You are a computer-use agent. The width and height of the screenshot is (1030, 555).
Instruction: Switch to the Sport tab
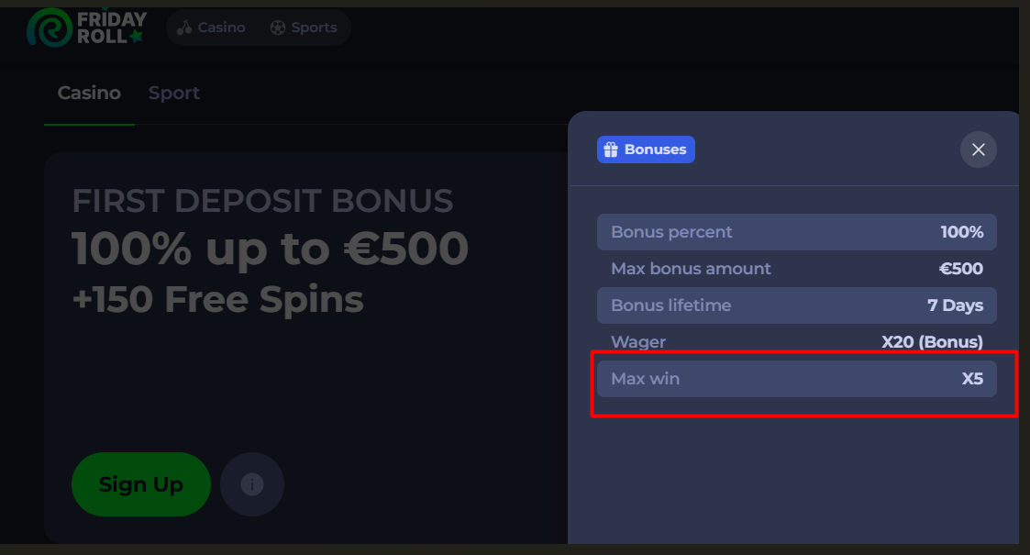coord(174,93)
